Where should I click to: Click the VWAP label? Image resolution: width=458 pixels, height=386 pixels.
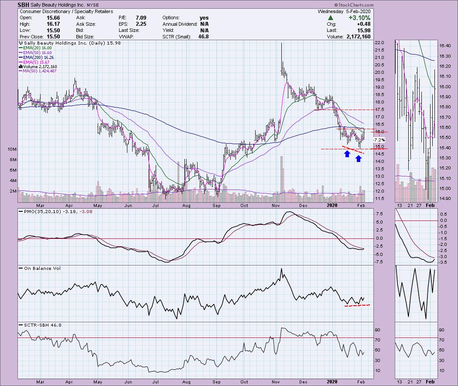tap(126, 37)
